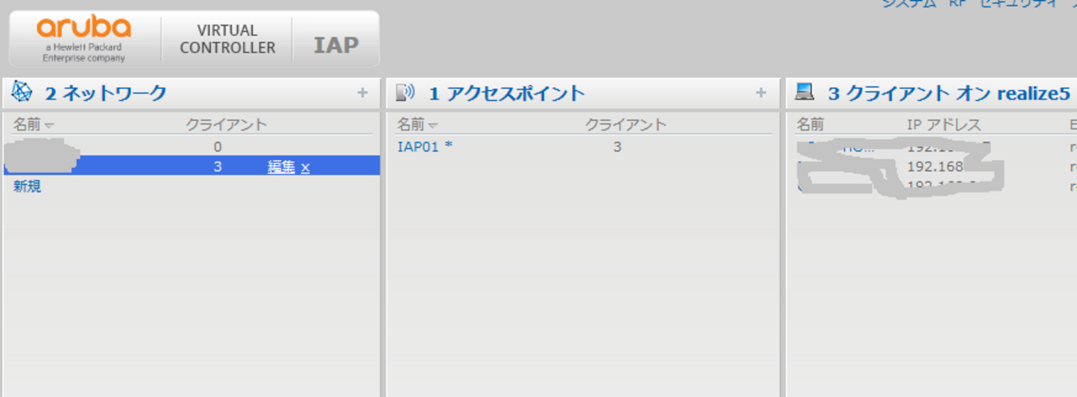Click the Aruba logo
This screenshot has width=1077, height=397.
point(84,39)
